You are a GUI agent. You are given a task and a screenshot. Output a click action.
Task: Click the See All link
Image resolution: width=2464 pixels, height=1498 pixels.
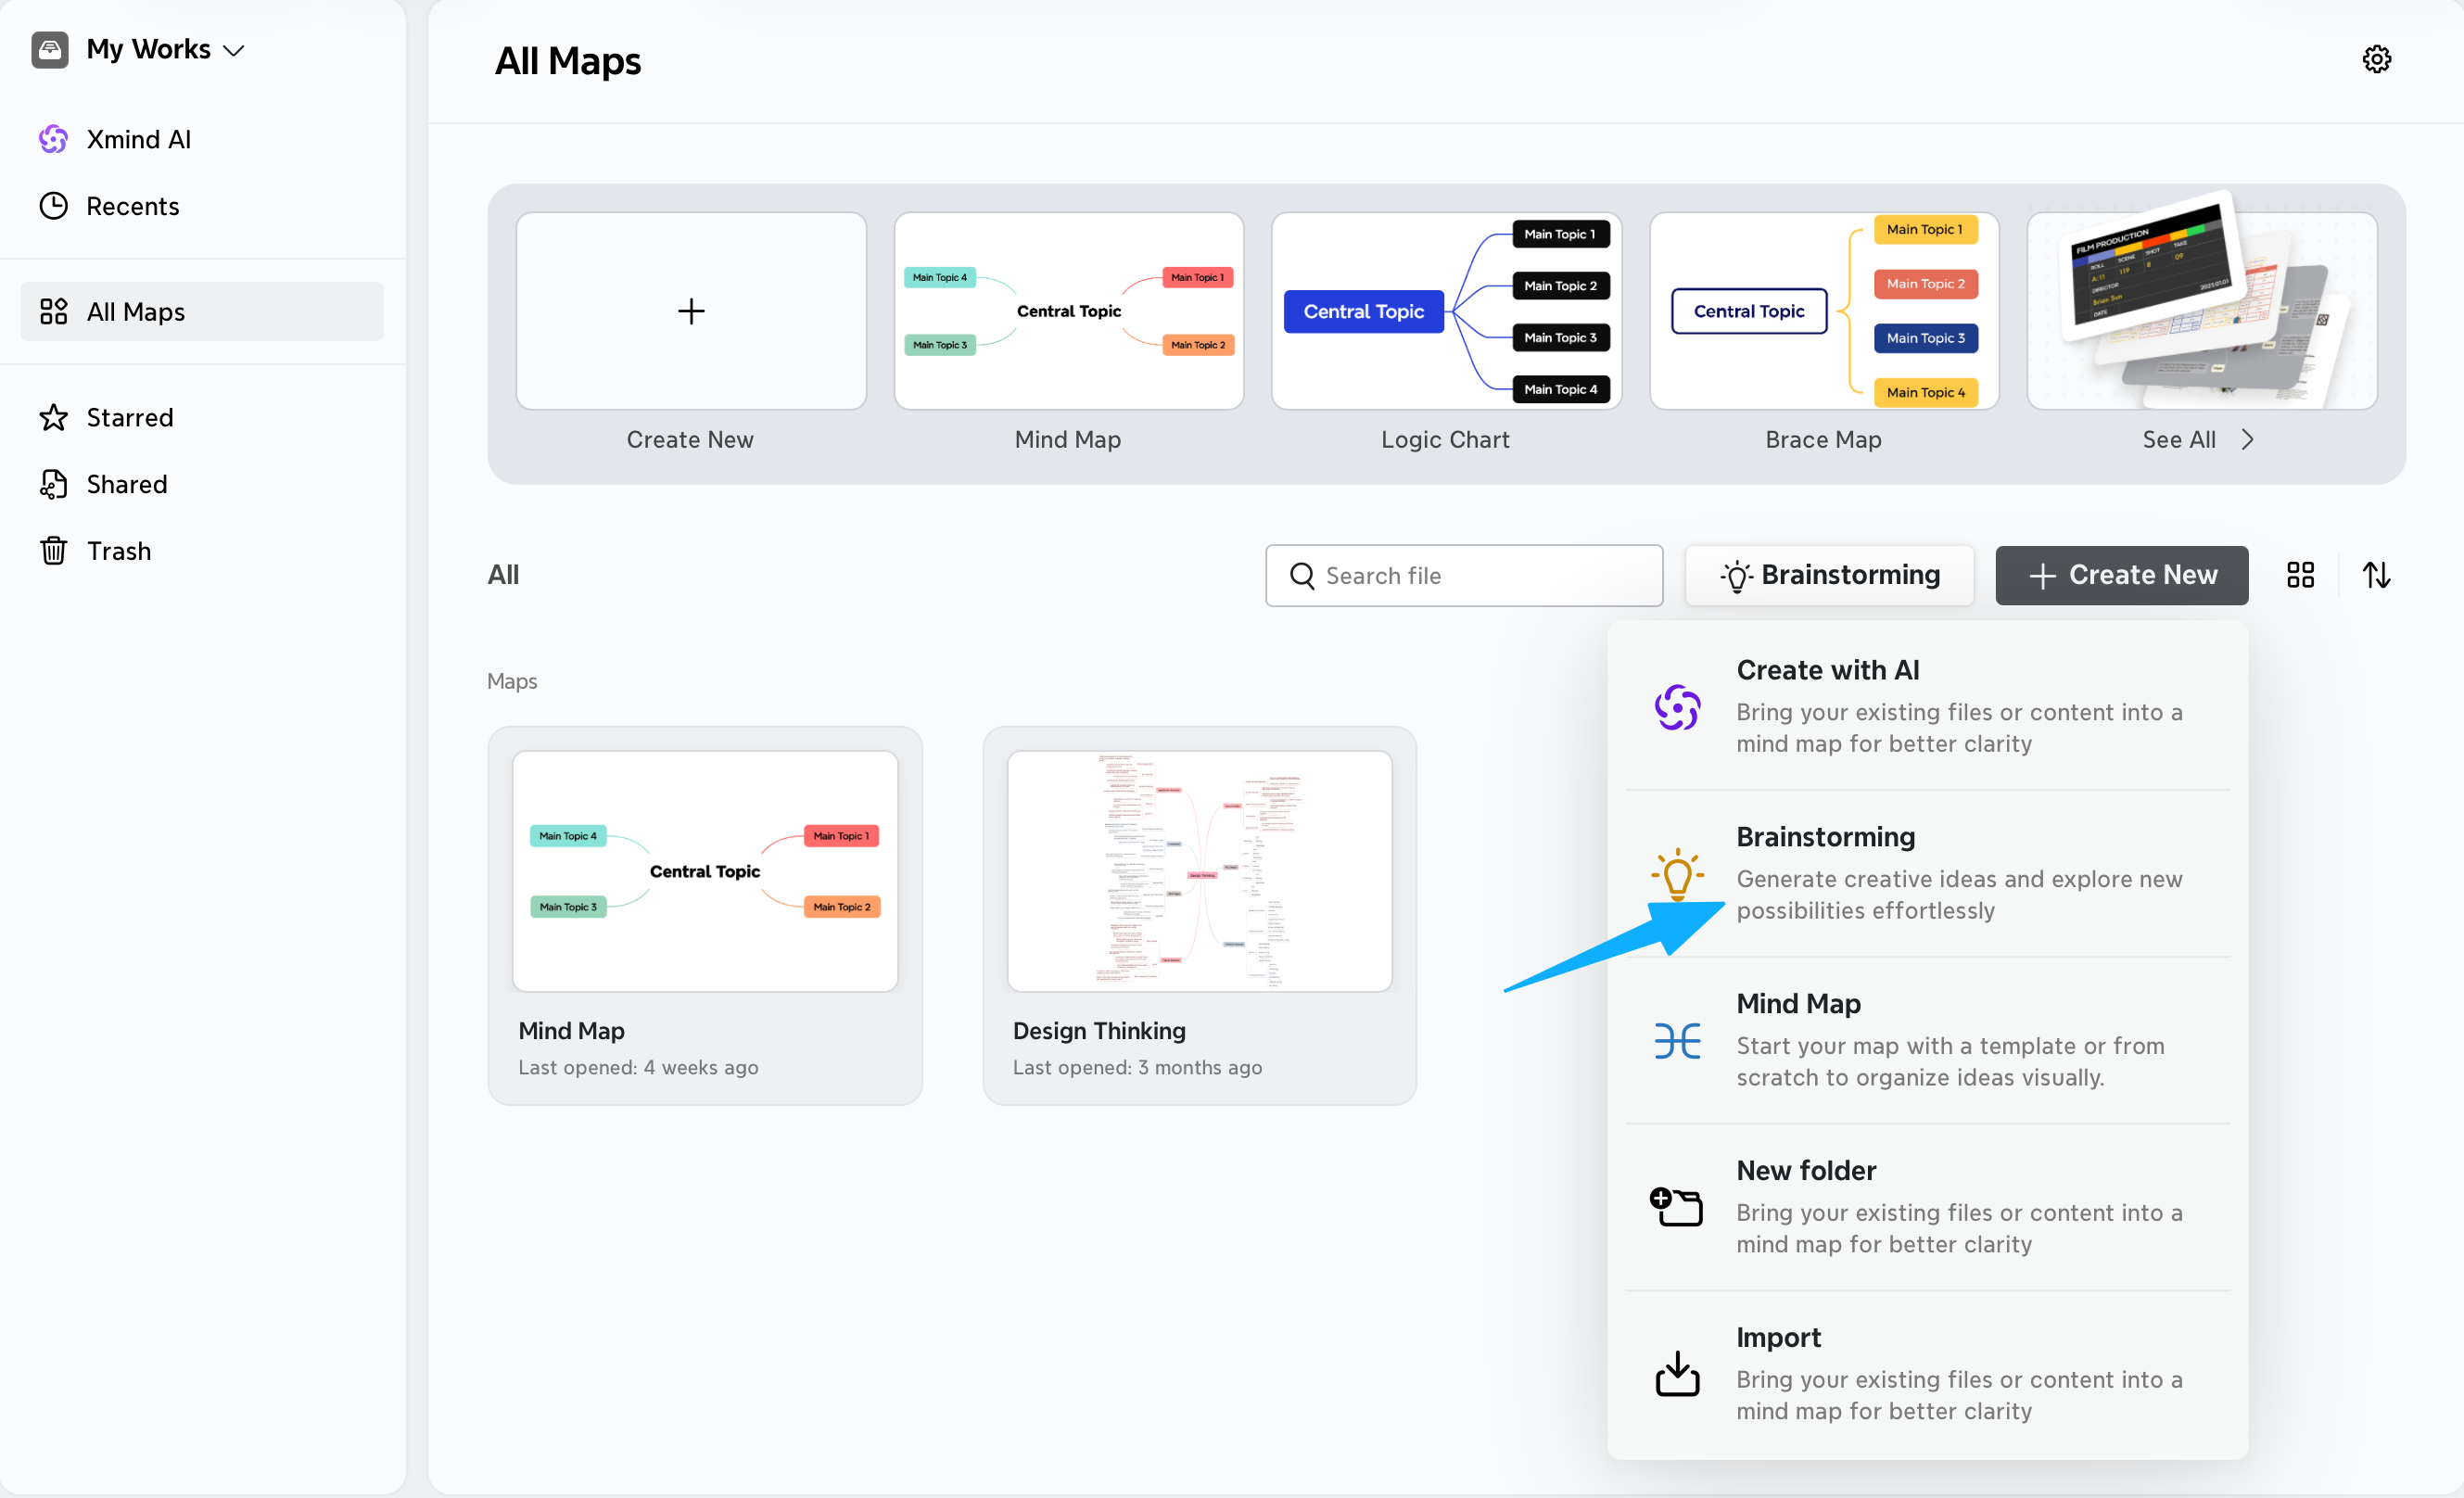pos(2179,440)
